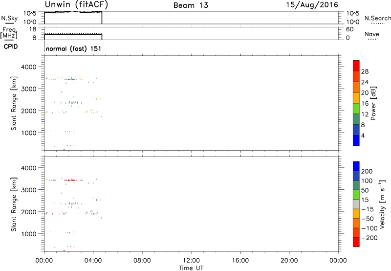Click the 'Slant Range [km]' label of the power panel
The height and width of the screenshot is (271, 391).
coord(14,103)
